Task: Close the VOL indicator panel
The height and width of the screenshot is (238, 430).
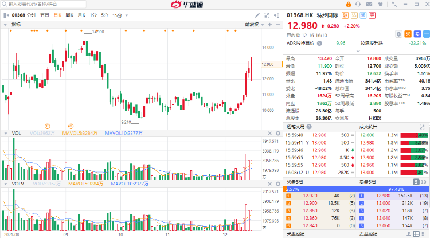Action: (x=270, y=134)
